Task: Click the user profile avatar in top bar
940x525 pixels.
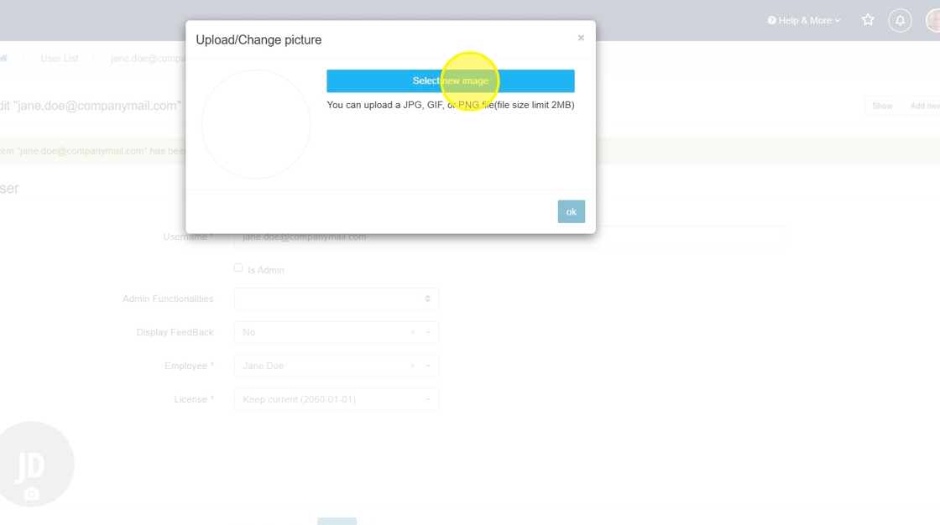Action: [x=932, y=20]
